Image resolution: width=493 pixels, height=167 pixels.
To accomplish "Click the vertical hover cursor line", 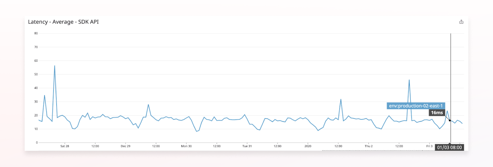I will [450, 89].
